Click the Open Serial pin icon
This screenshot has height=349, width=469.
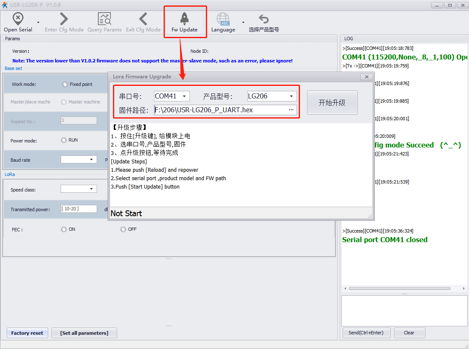click(18, 19)
